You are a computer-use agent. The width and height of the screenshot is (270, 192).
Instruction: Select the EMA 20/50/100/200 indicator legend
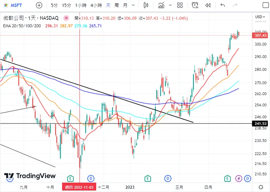pos(22,26)
